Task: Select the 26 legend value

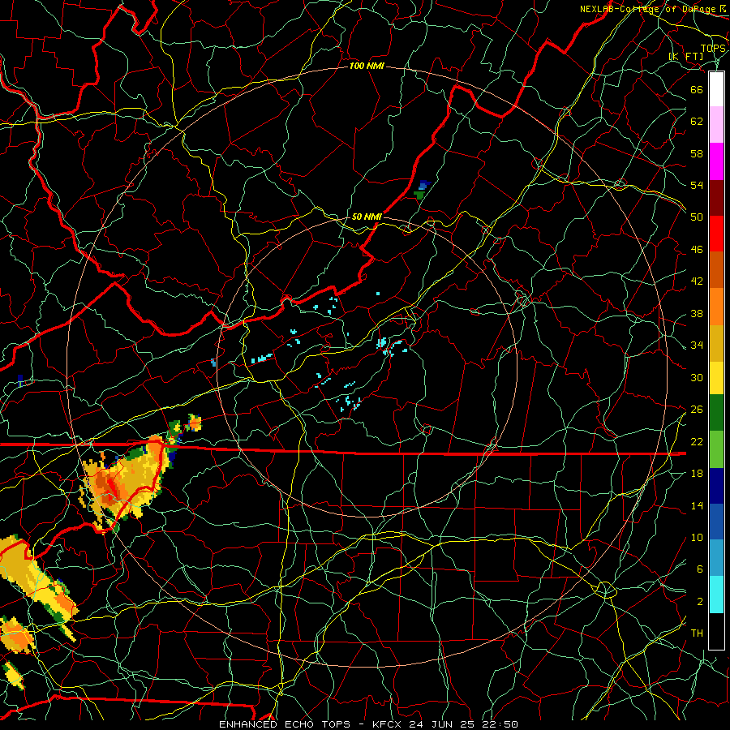Action: [x=697, y=410]
